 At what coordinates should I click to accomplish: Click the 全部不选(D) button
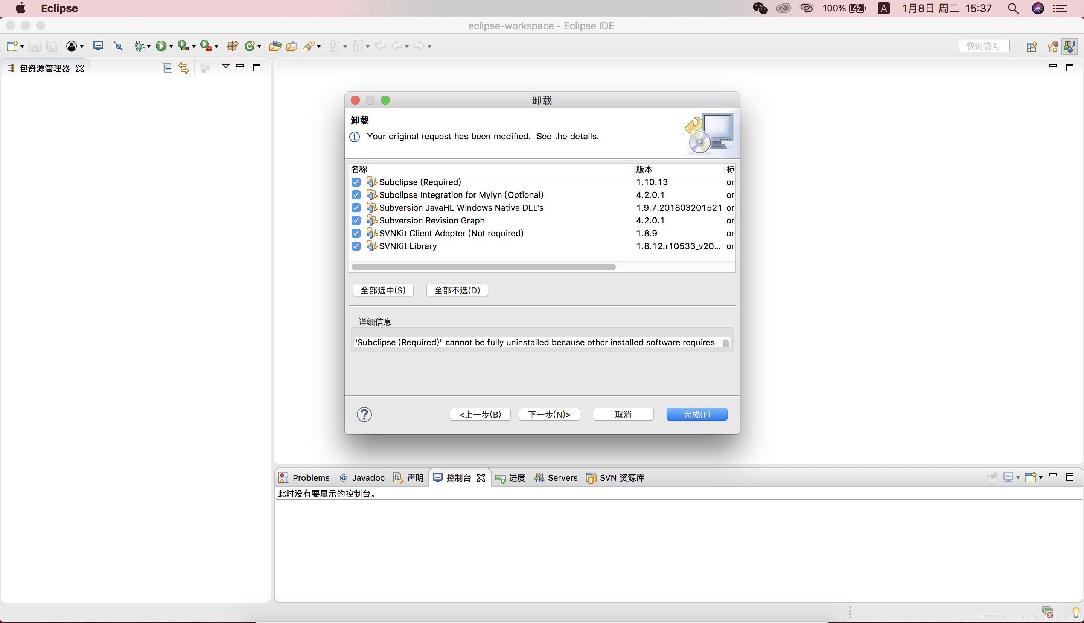[457, 290]
